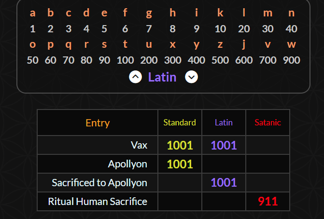Click the purple Latin cipher name
Viewport: 324px width, 219px height.
162,77
